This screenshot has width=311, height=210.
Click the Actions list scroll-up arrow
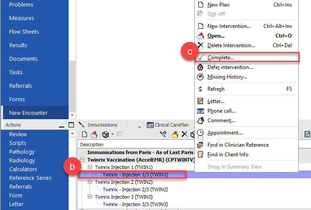[x=72, y=134]
